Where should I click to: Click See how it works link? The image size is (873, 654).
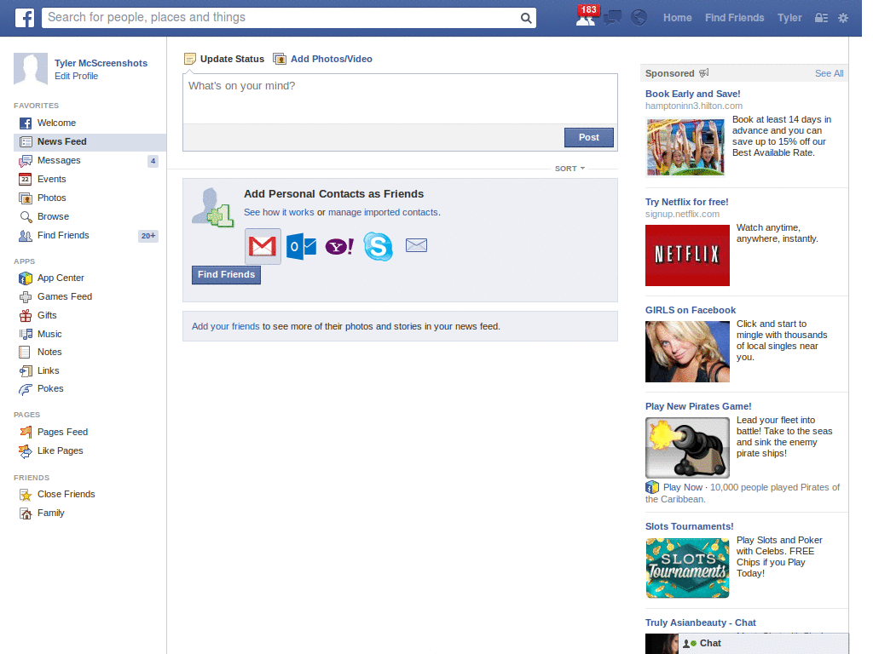pyautogui.click(x=279, y=212)
